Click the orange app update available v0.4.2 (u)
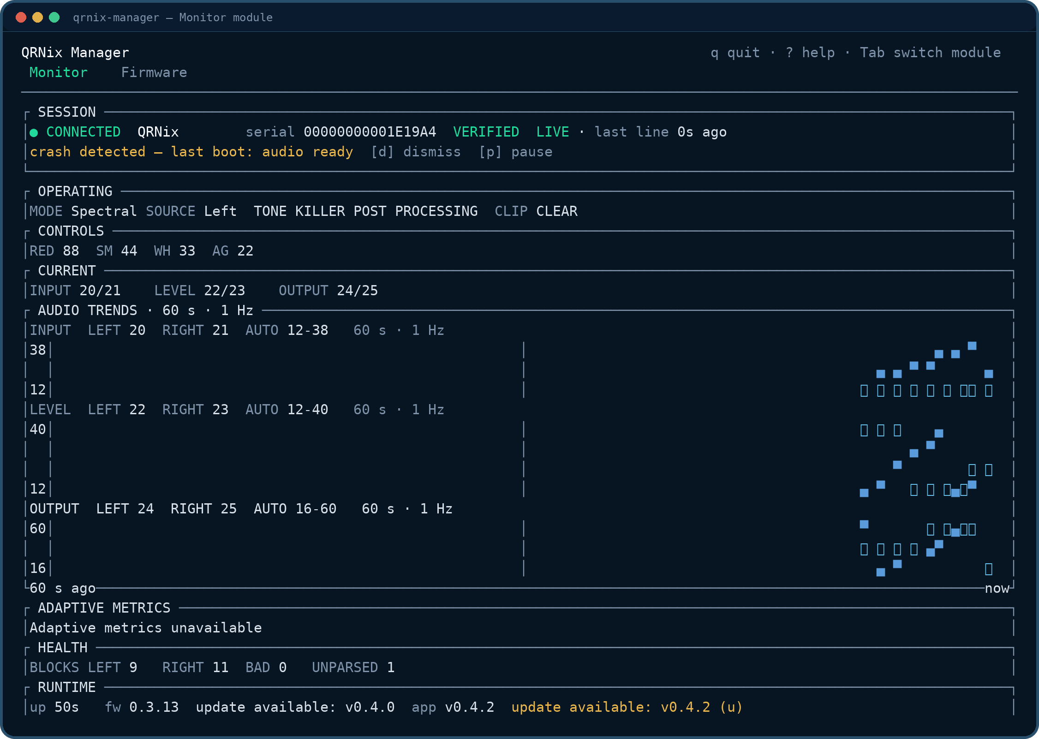This screenshot has width=1039, height=739. click(627, 707)
